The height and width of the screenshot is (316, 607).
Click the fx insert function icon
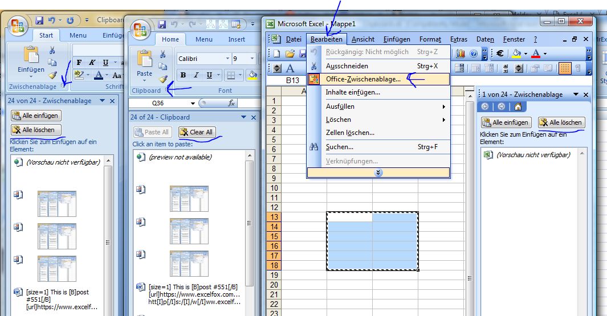coord(231,103)
